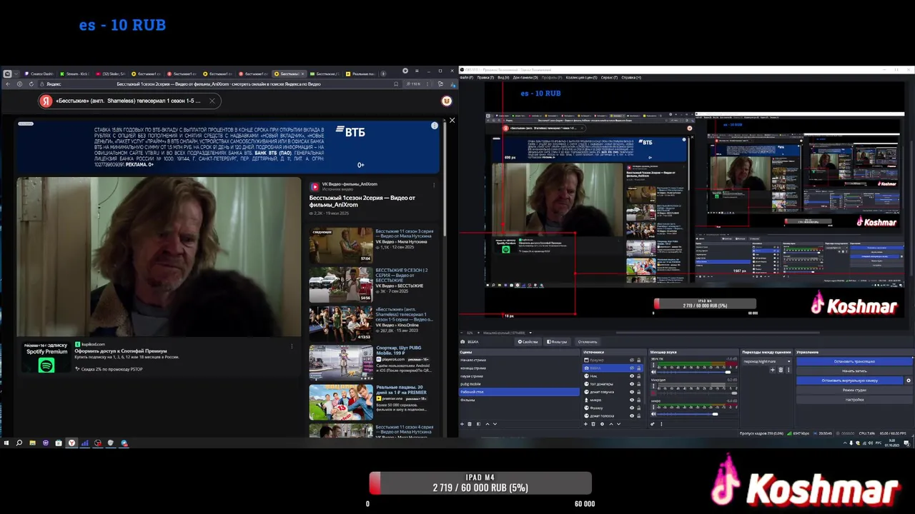Screen dimensions: 915x514
Task: Open source properties gear in Источники toolbar
Action: [602, 424]
